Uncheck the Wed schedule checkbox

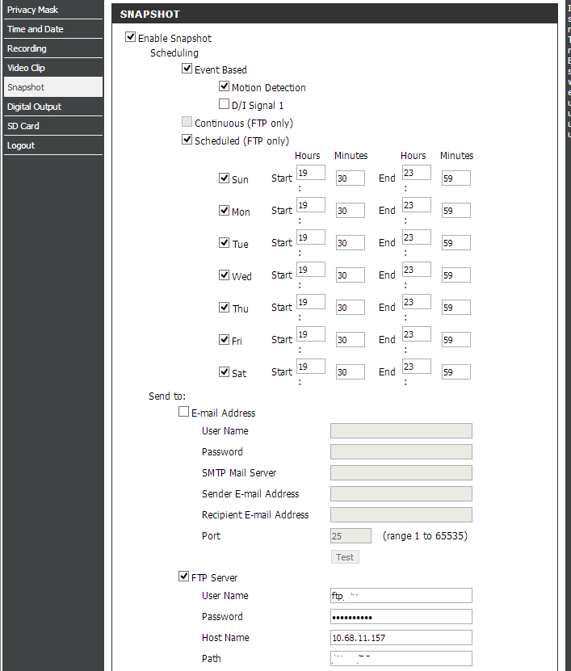tap(225, 275)
